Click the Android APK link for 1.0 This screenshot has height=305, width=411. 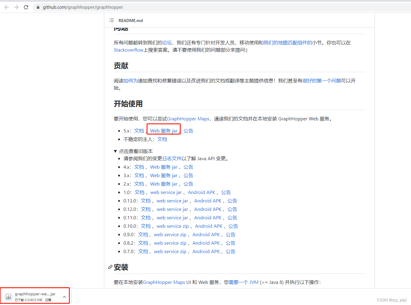pos(202,192)
